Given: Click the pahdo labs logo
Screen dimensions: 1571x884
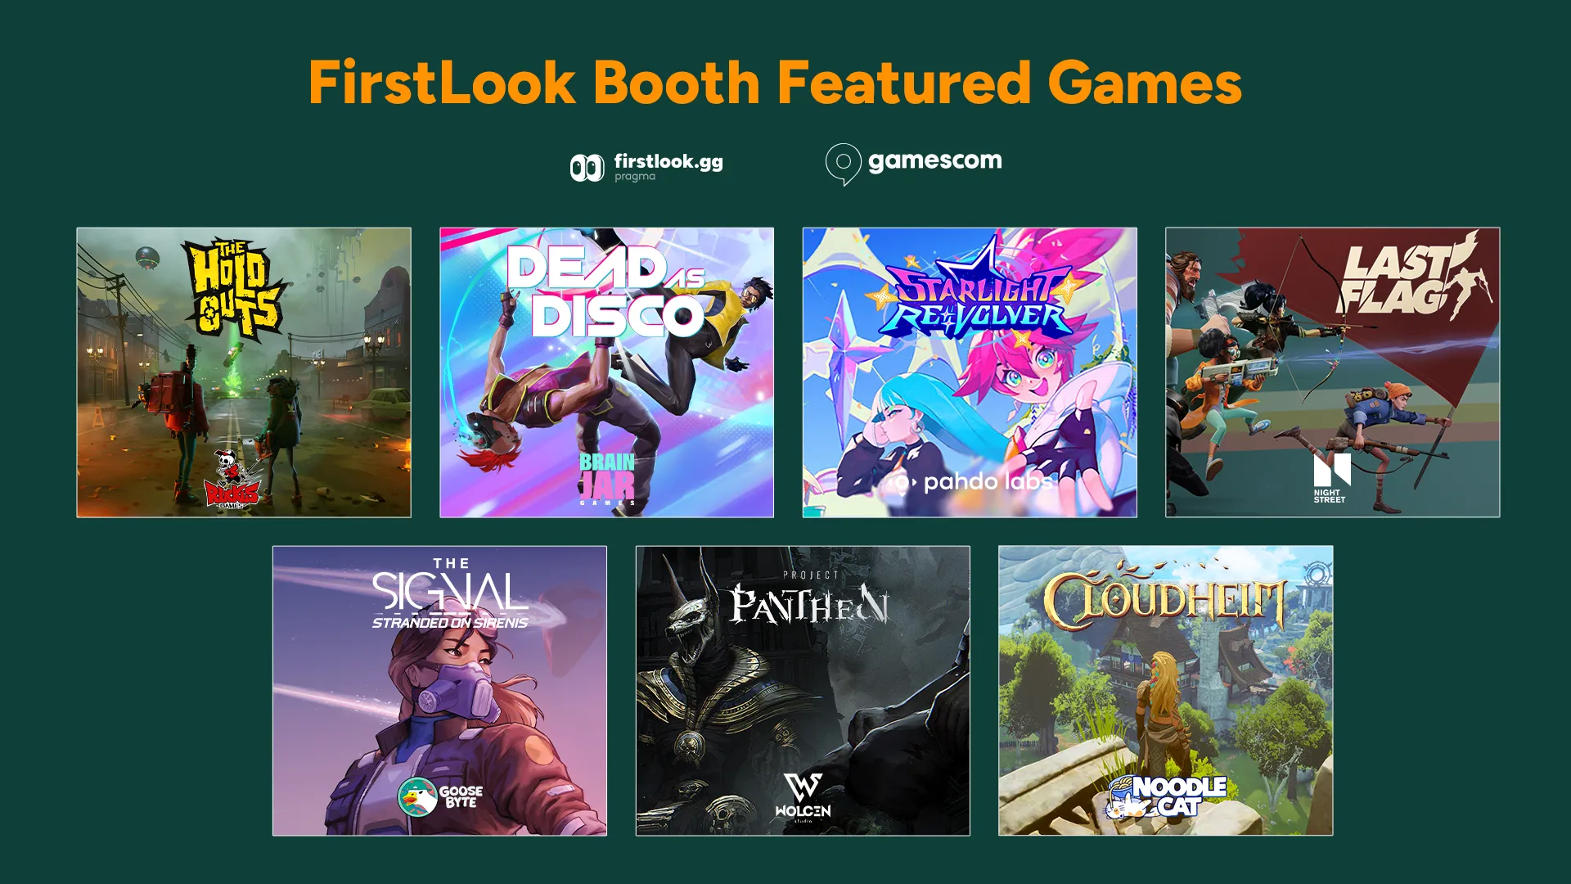Looking at the screenshot, I should (973, 482).
